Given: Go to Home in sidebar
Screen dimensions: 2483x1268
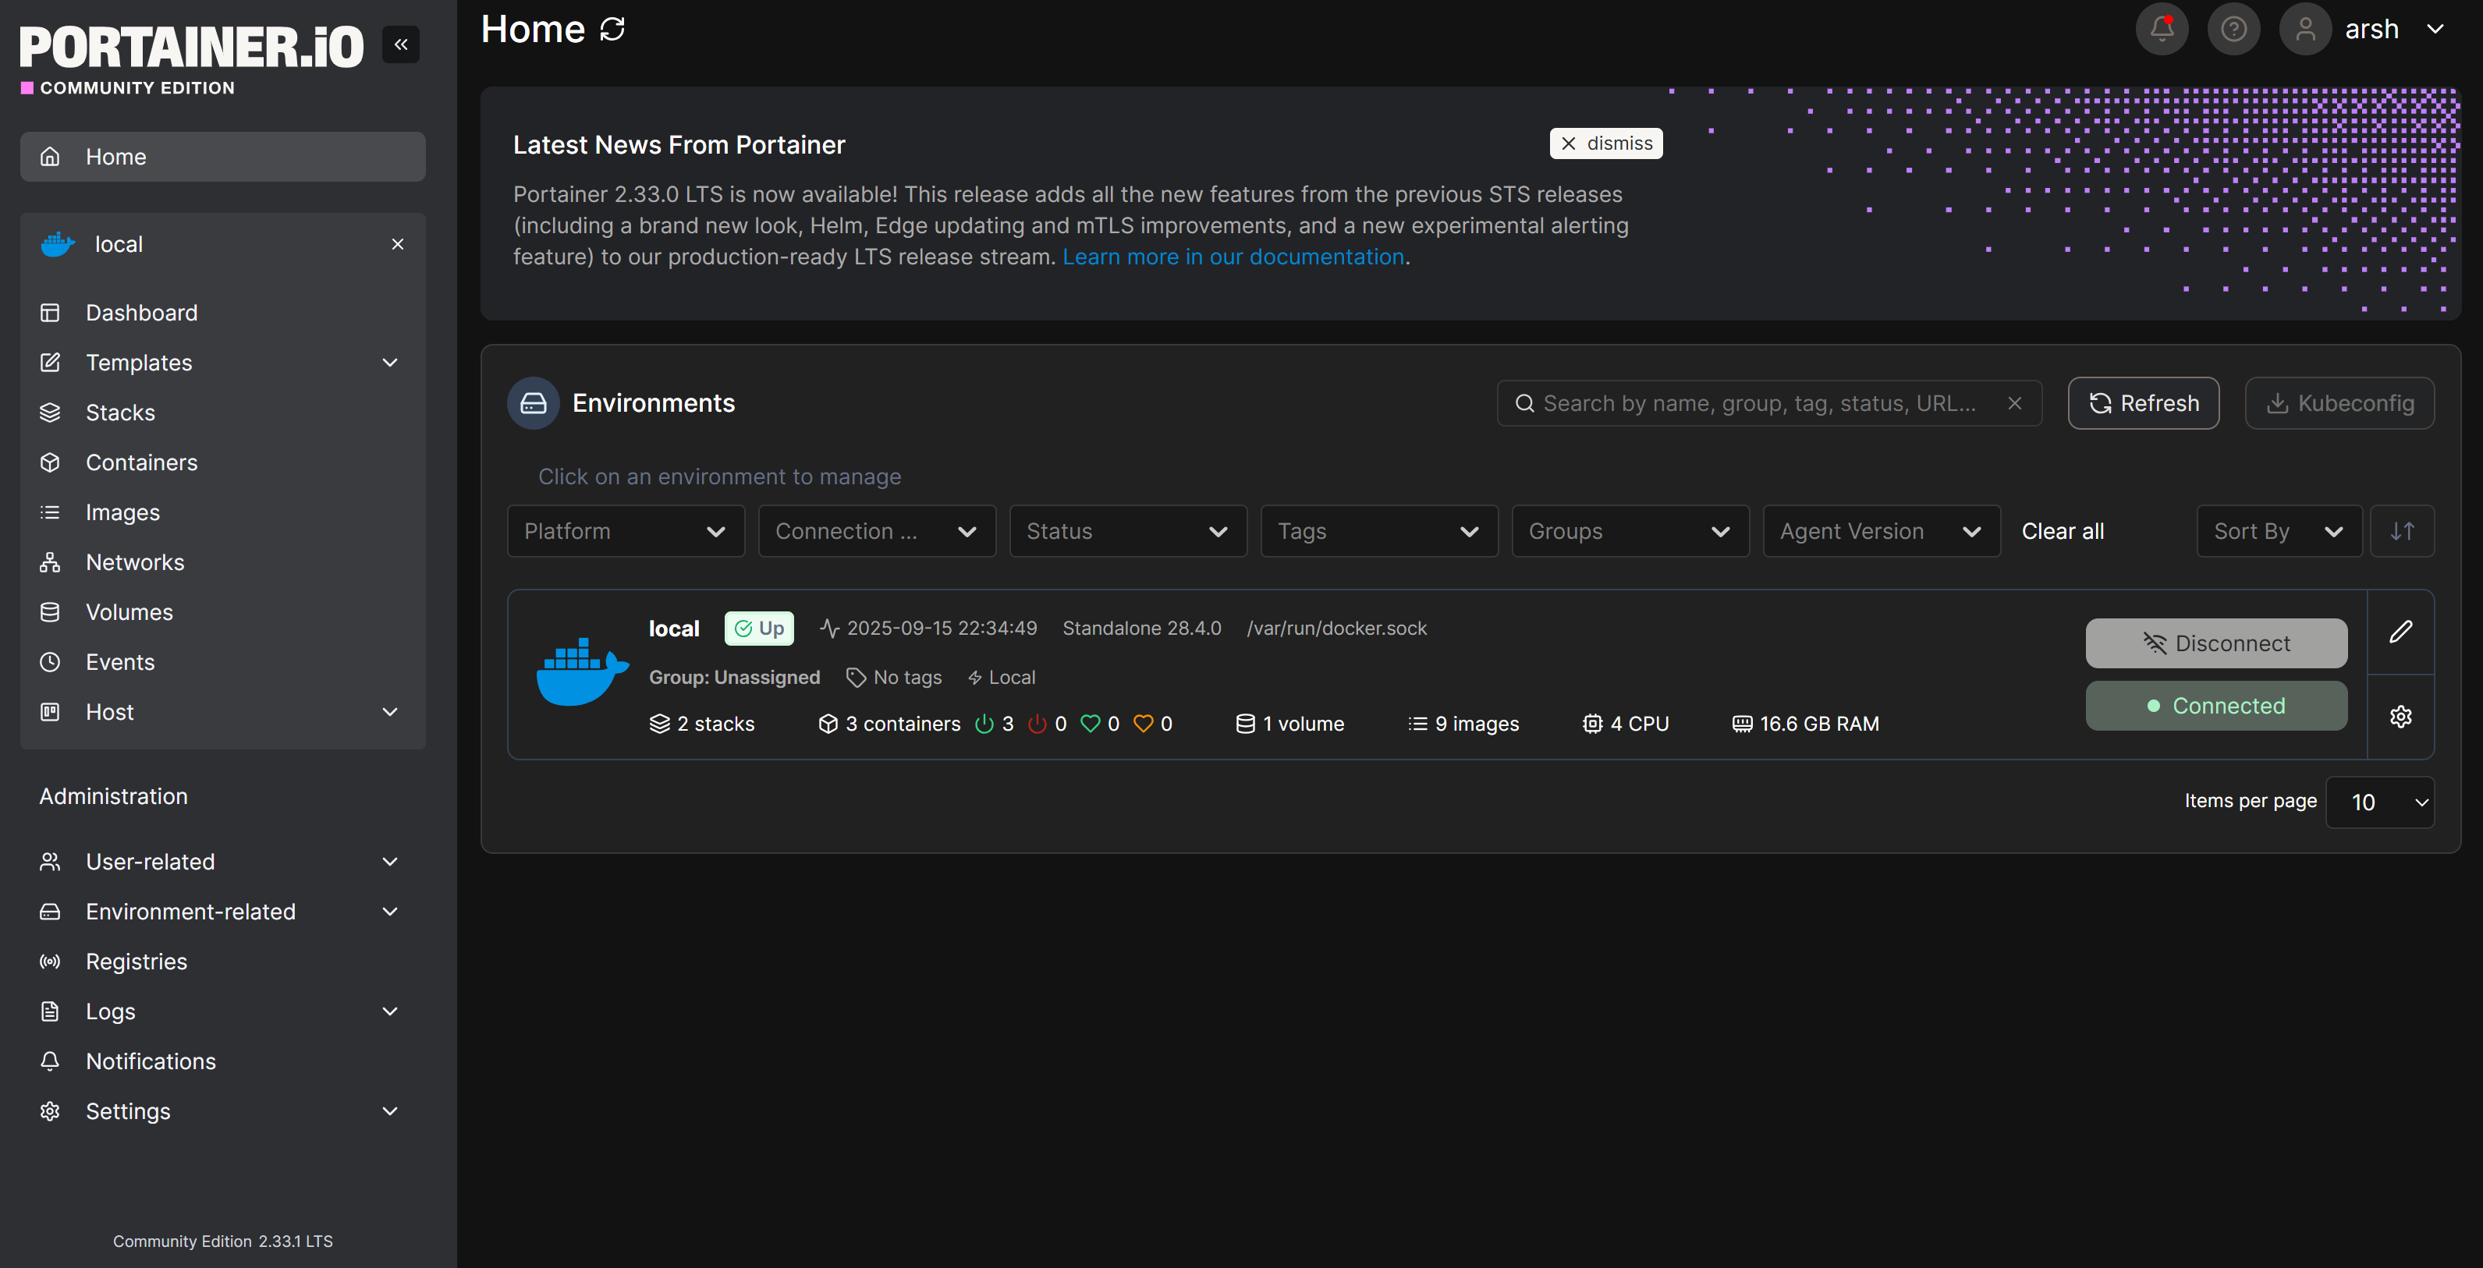Looking at the screenshot, I should coord(222,157).
